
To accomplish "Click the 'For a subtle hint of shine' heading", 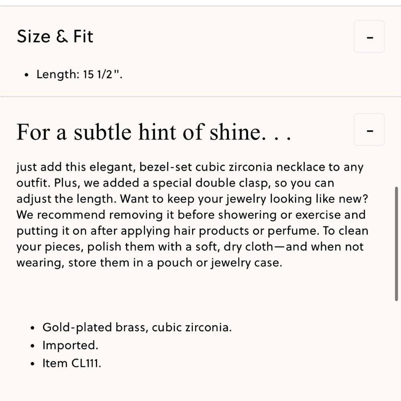I will 154,132.
